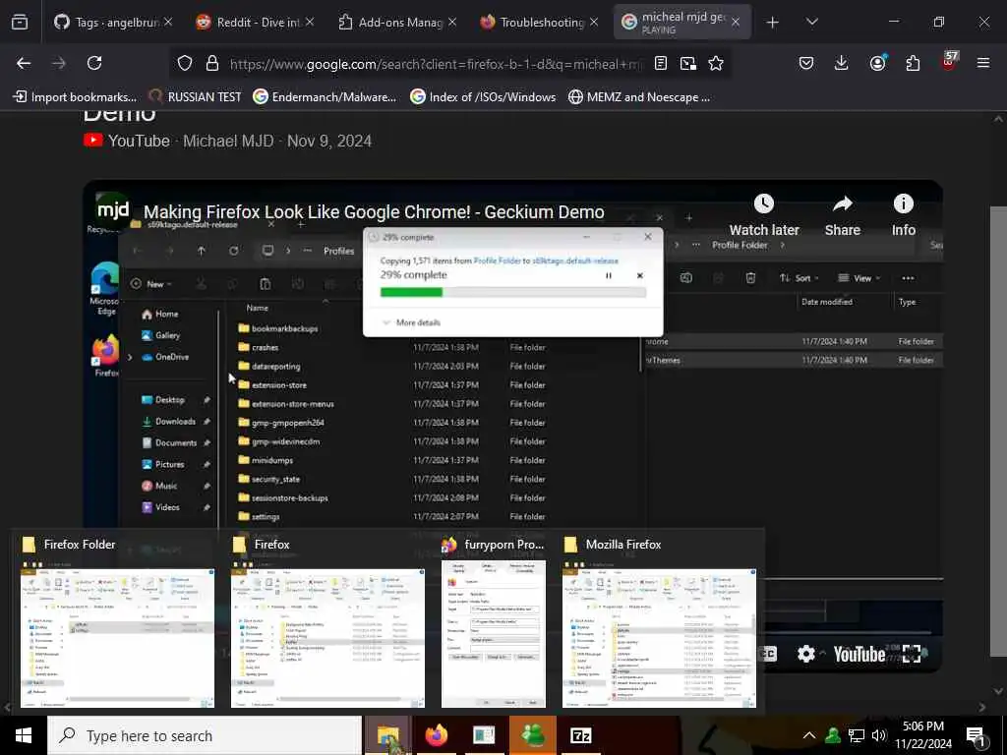Open the Downloads arrow icon in toolbar

[x=842, y=63]
